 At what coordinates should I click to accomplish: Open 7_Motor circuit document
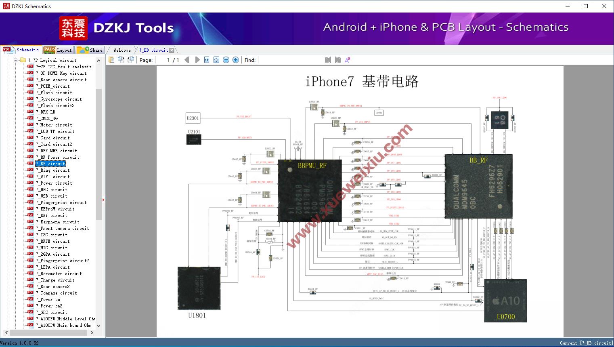(x=54, y=125)
